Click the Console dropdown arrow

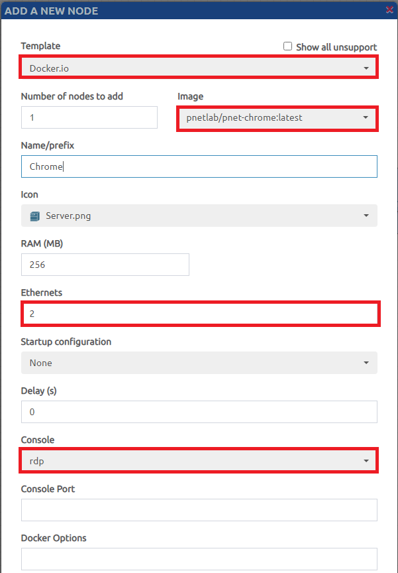366,461
